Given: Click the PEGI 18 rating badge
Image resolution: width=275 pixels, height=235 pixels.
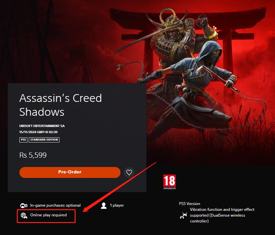Looking at the screenshot, I should tap(169, 182).
